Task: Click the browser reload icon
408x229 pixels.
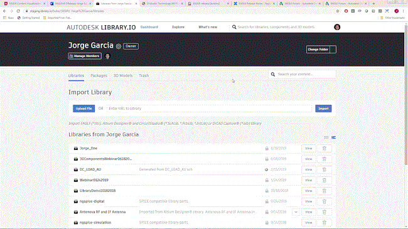Action: (x=18, y=11)
